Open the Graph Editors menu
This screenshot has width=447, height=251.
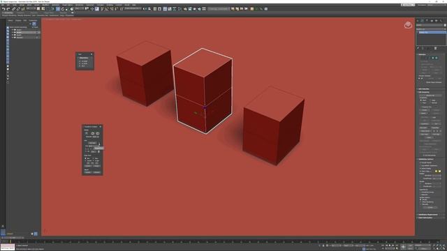tap(68, 5)
